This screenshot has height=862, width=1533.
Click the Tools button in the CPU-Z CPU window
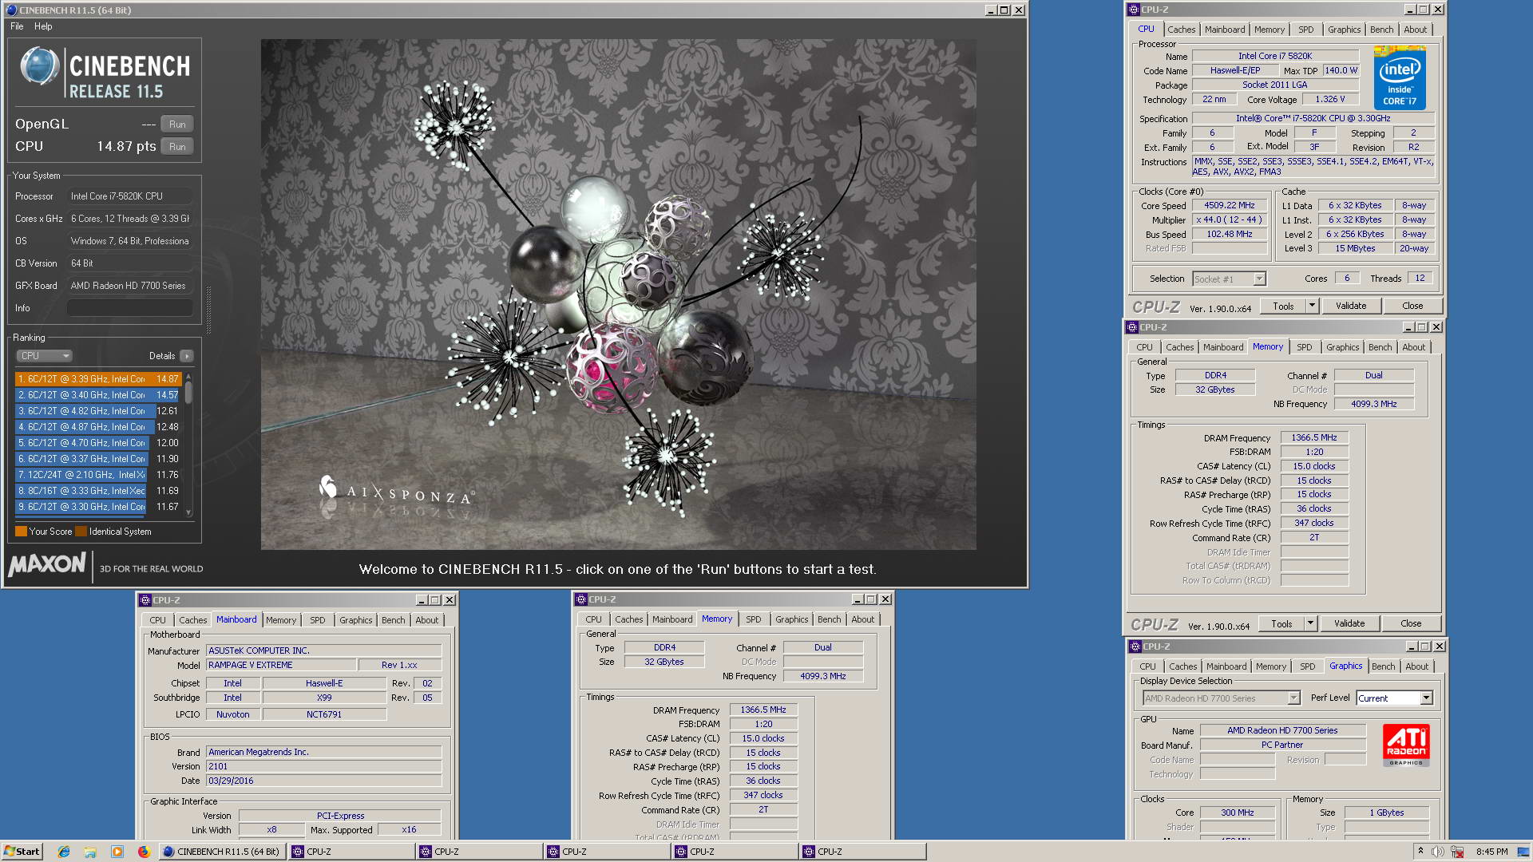(1283, 306)
